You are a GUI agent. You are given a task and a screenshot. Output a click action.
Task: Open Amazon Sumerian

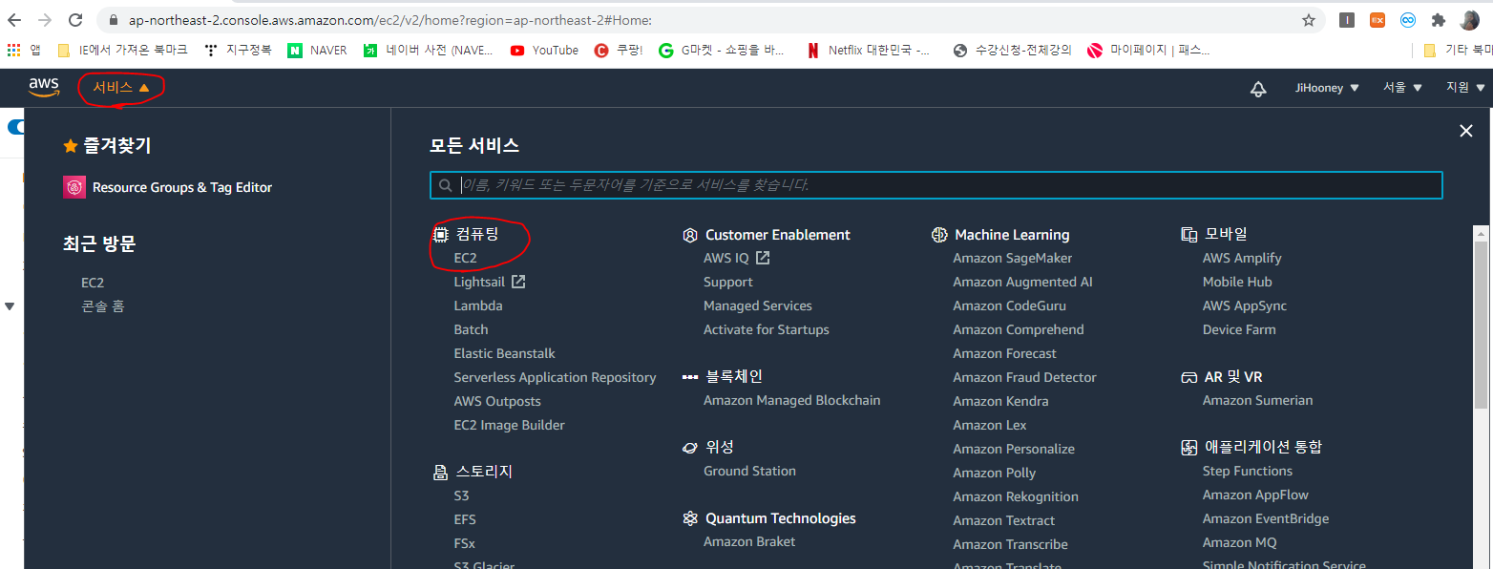point(1257,400)
